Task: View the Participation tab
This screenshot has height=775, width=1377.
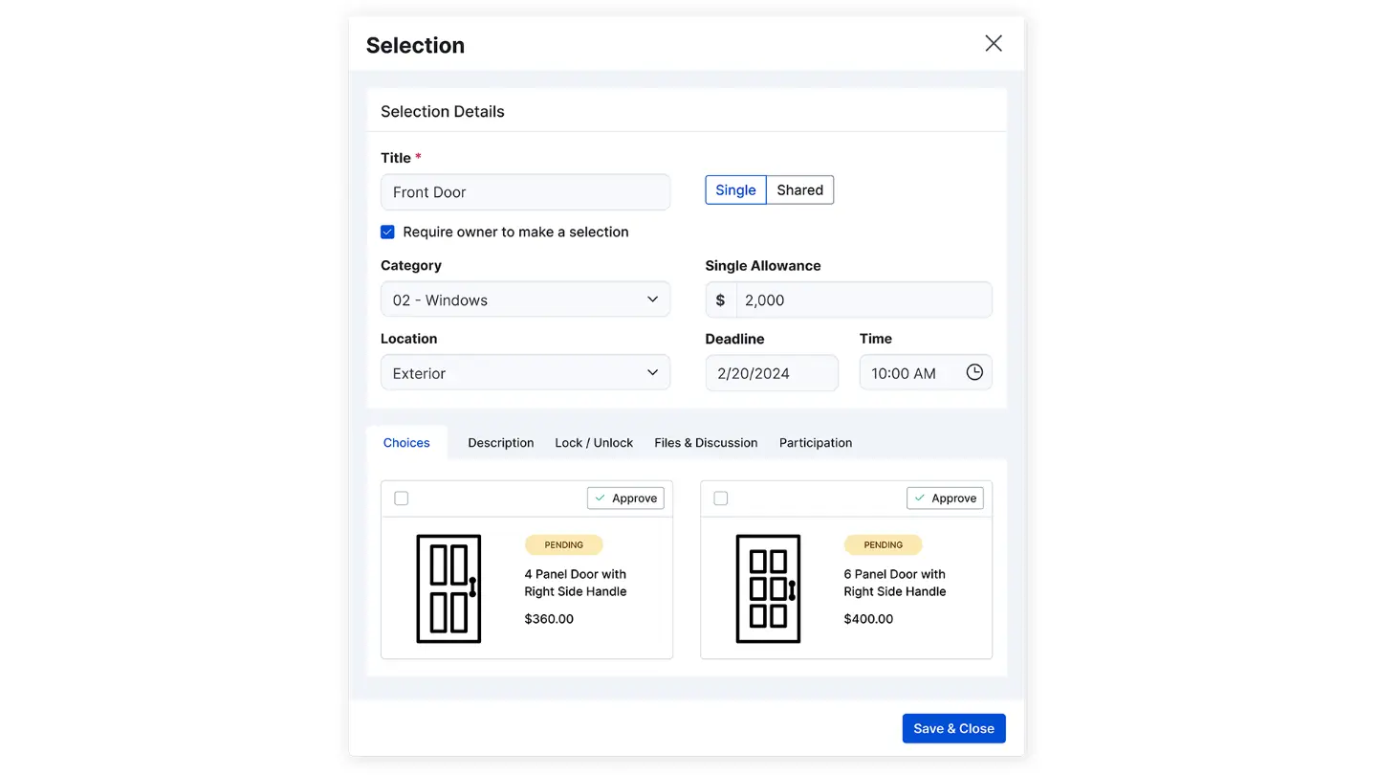Action: tap(816, 443)
